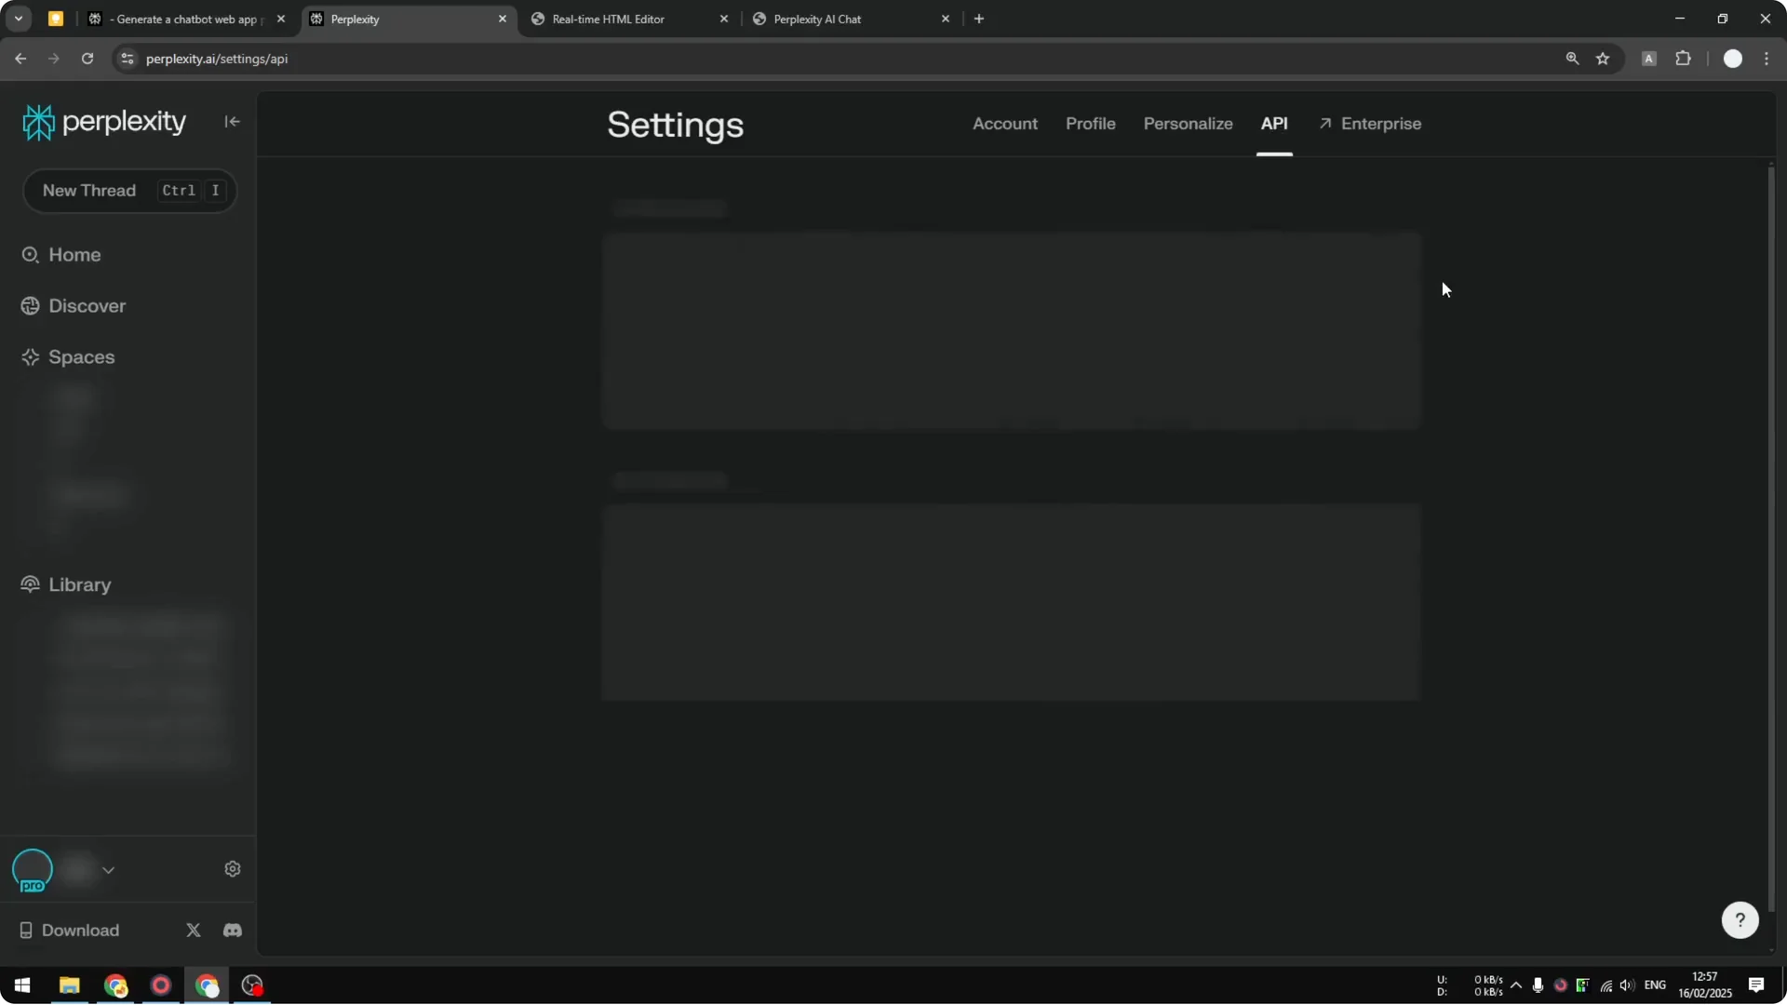This screenshot has height=1005, width=1787.
Task: Select the Discover section
Action: click(87, 305)
